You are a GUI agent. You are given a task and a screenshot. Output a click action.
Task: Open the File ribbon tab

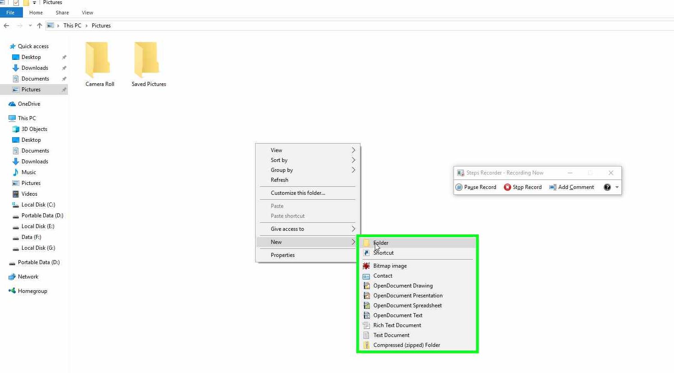[x=10, y=13]
